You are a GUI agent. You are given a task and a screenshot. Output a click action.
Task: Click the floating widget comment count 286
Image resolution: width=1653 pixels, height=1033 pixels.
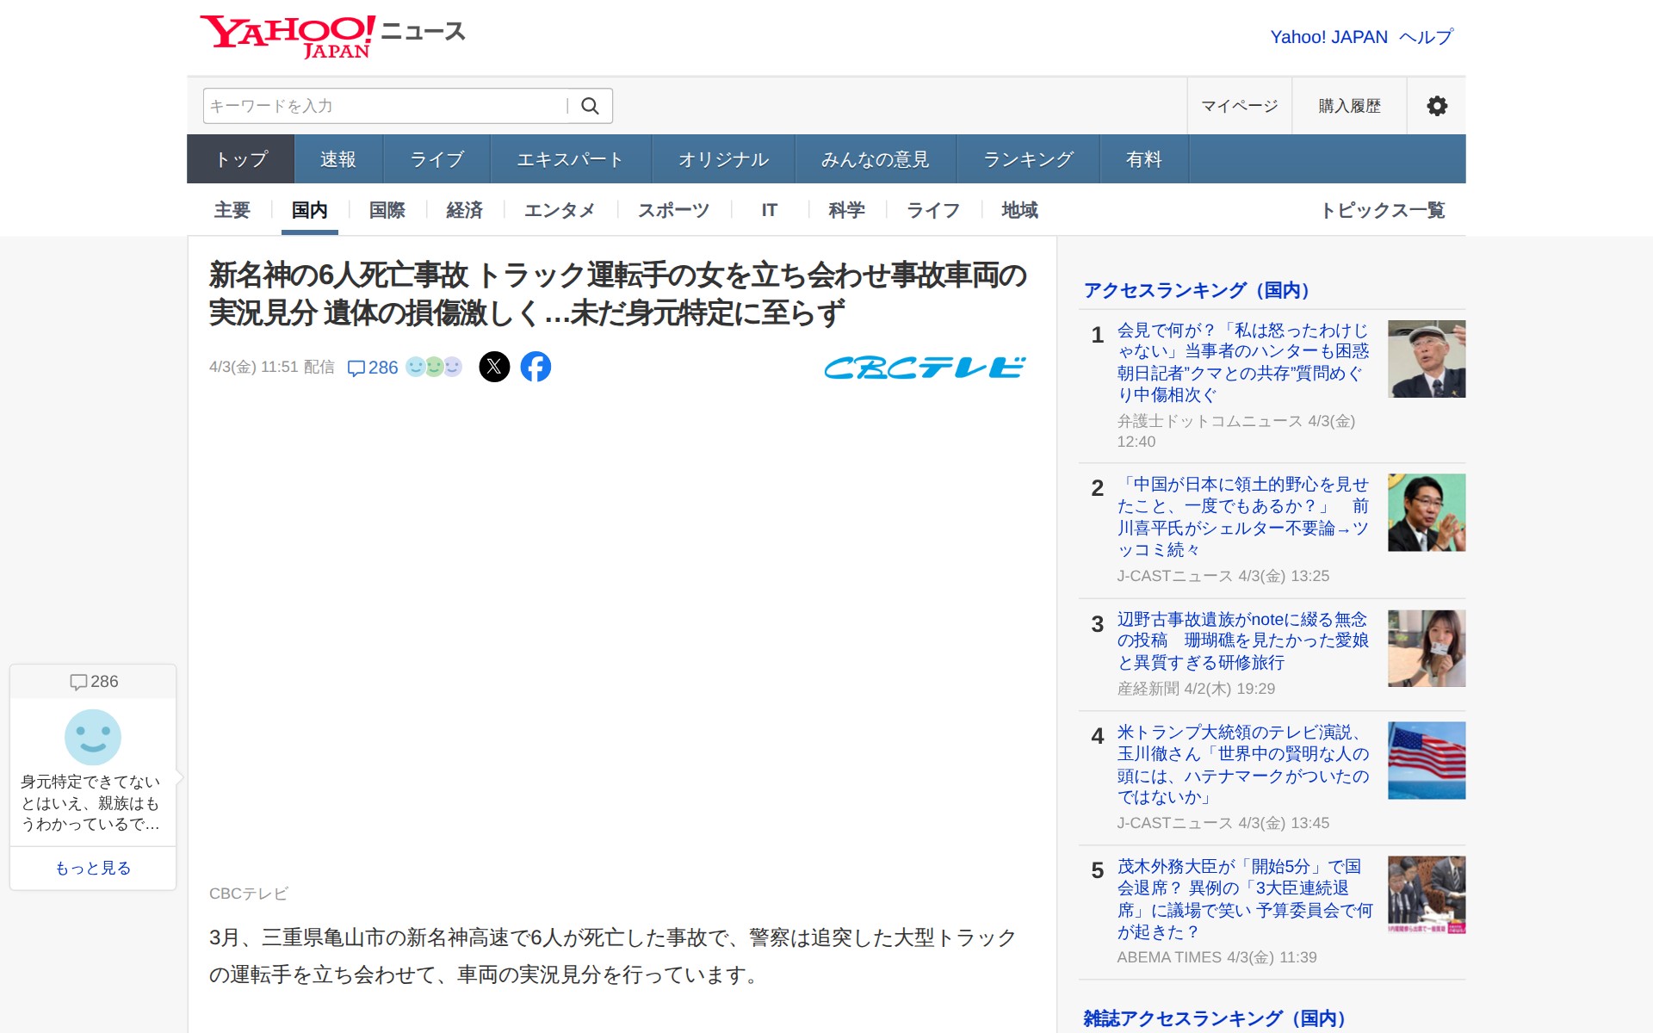tap(94, 682)
